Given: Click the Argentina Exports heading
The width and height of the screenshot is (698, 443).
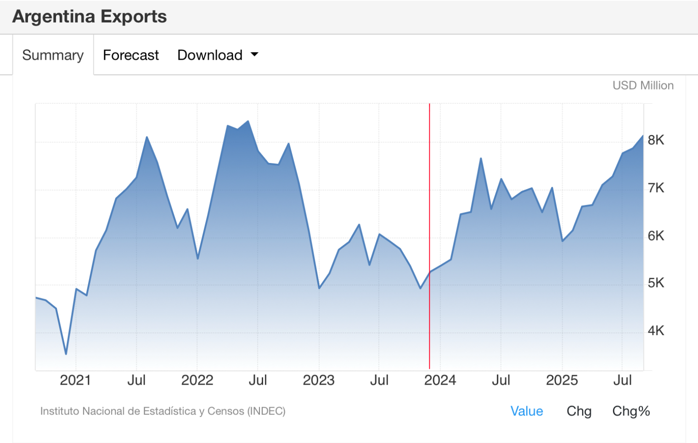Looking at the screenshot, I should click(90, 17).
